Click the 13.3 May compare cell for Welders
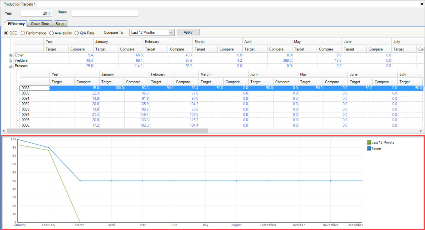 [330, 60]
